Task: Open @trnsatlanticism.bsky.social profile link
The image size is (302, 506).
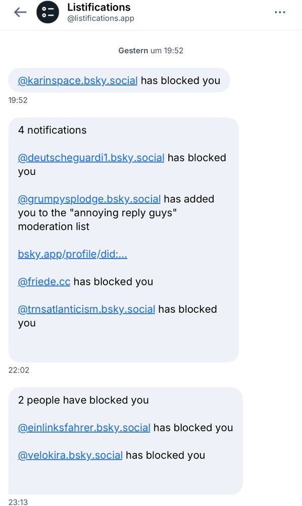Action: [86, 309]
